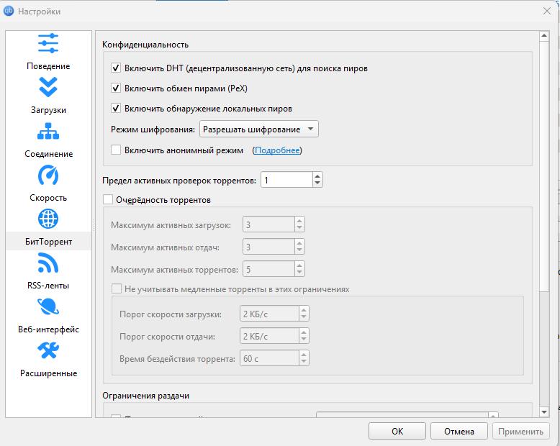Click the active torrent checks input field
This screenshot has width=560, height=446.
coord(286,180)
